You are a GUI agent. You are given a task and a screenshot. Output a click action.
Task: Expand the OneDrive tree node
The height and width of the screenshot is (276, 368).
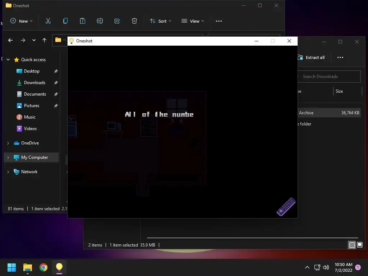pyautogui.click(x=8, y=143)
